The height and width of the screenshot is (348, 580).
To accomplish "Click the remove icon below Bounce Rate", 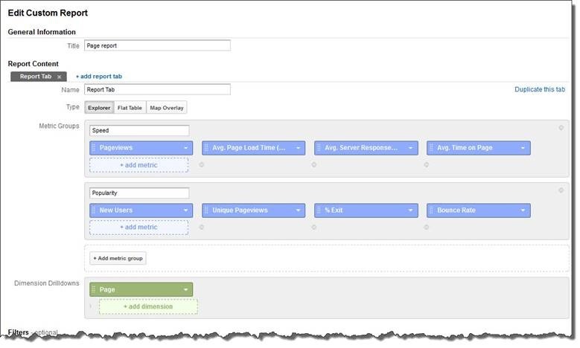I will [x=426, y=227].
